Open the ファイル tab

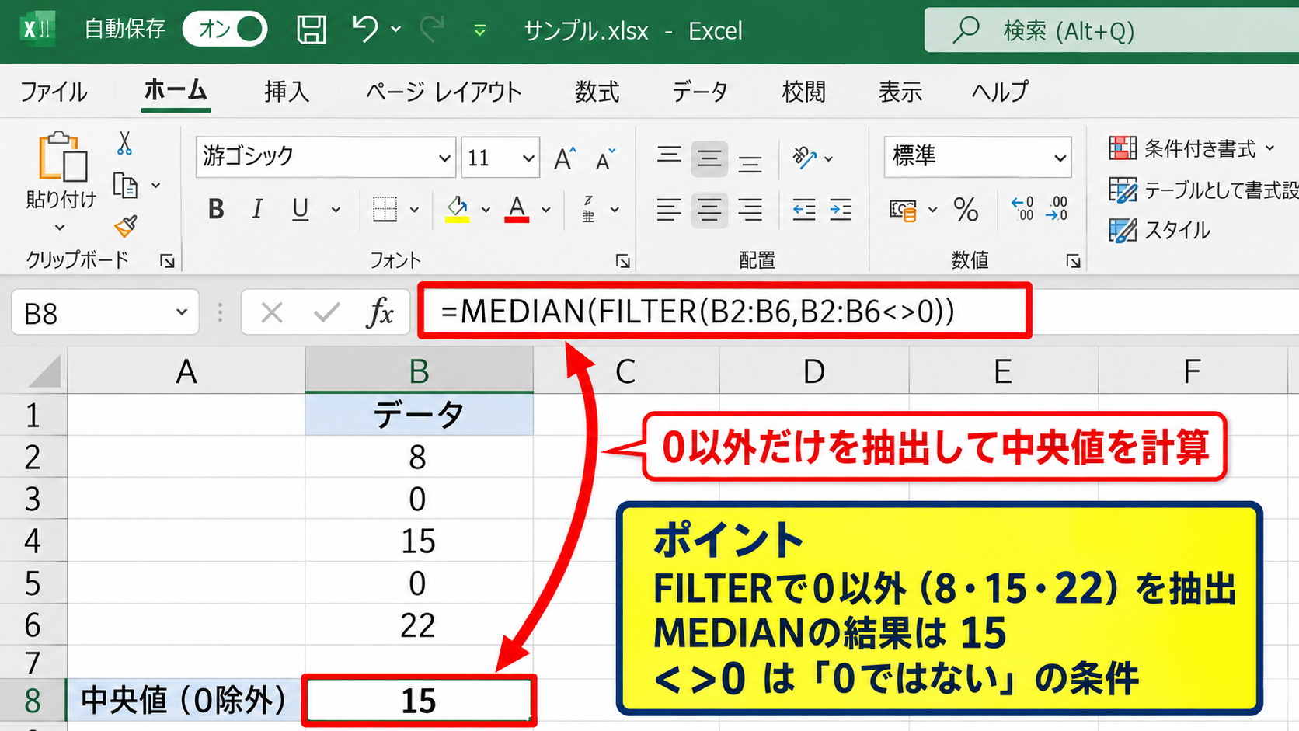pos(54,92)
